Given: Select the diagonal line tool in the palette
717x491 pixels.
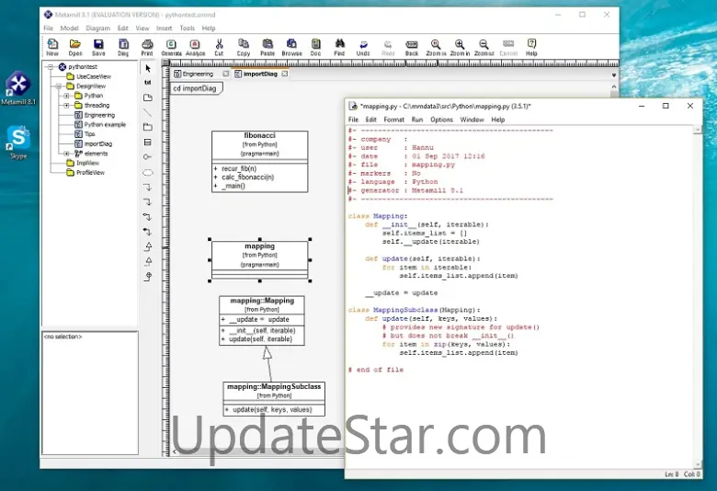Looking at the screenshot, I should [x=148, y=112].
